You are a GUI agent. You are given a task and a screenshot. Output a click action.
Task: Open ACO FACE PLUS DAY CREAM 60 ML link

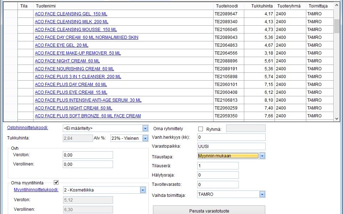pos(71,85)
